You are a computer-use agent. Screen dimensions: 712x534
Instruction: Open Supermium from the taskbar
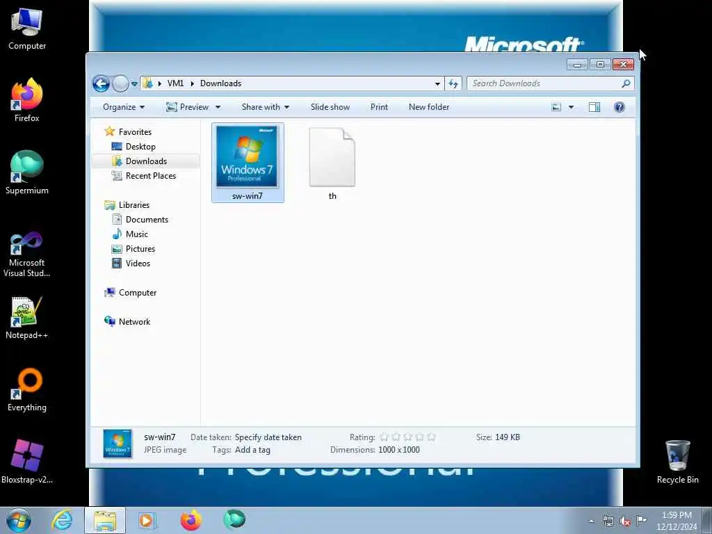pos(234,520)
